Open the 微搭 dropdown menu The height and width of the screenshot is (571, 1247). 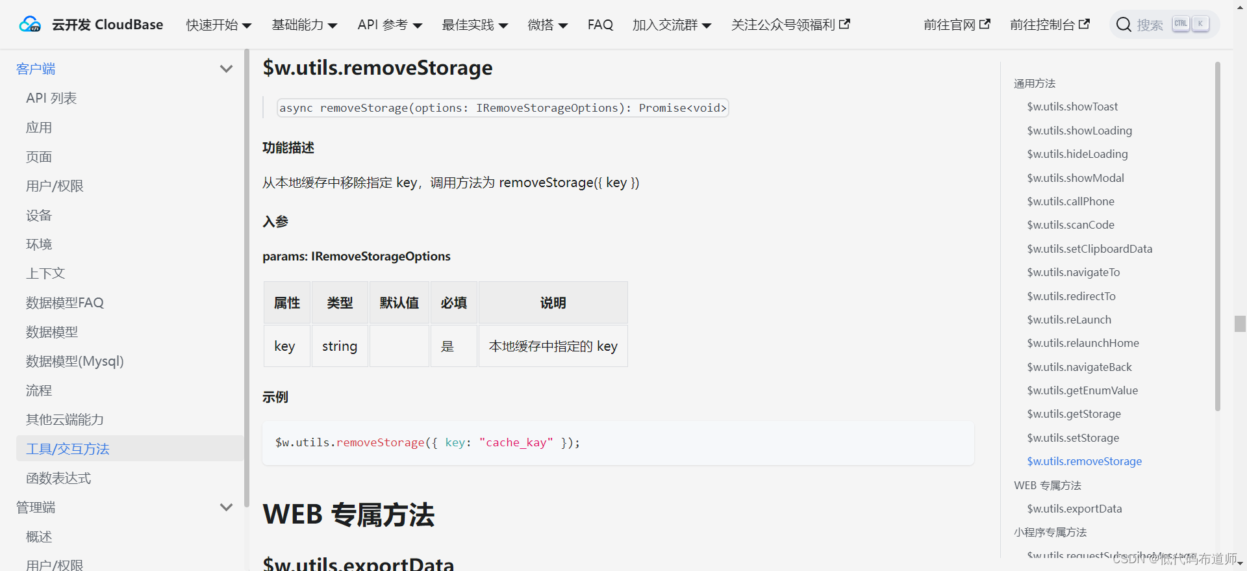548,25
